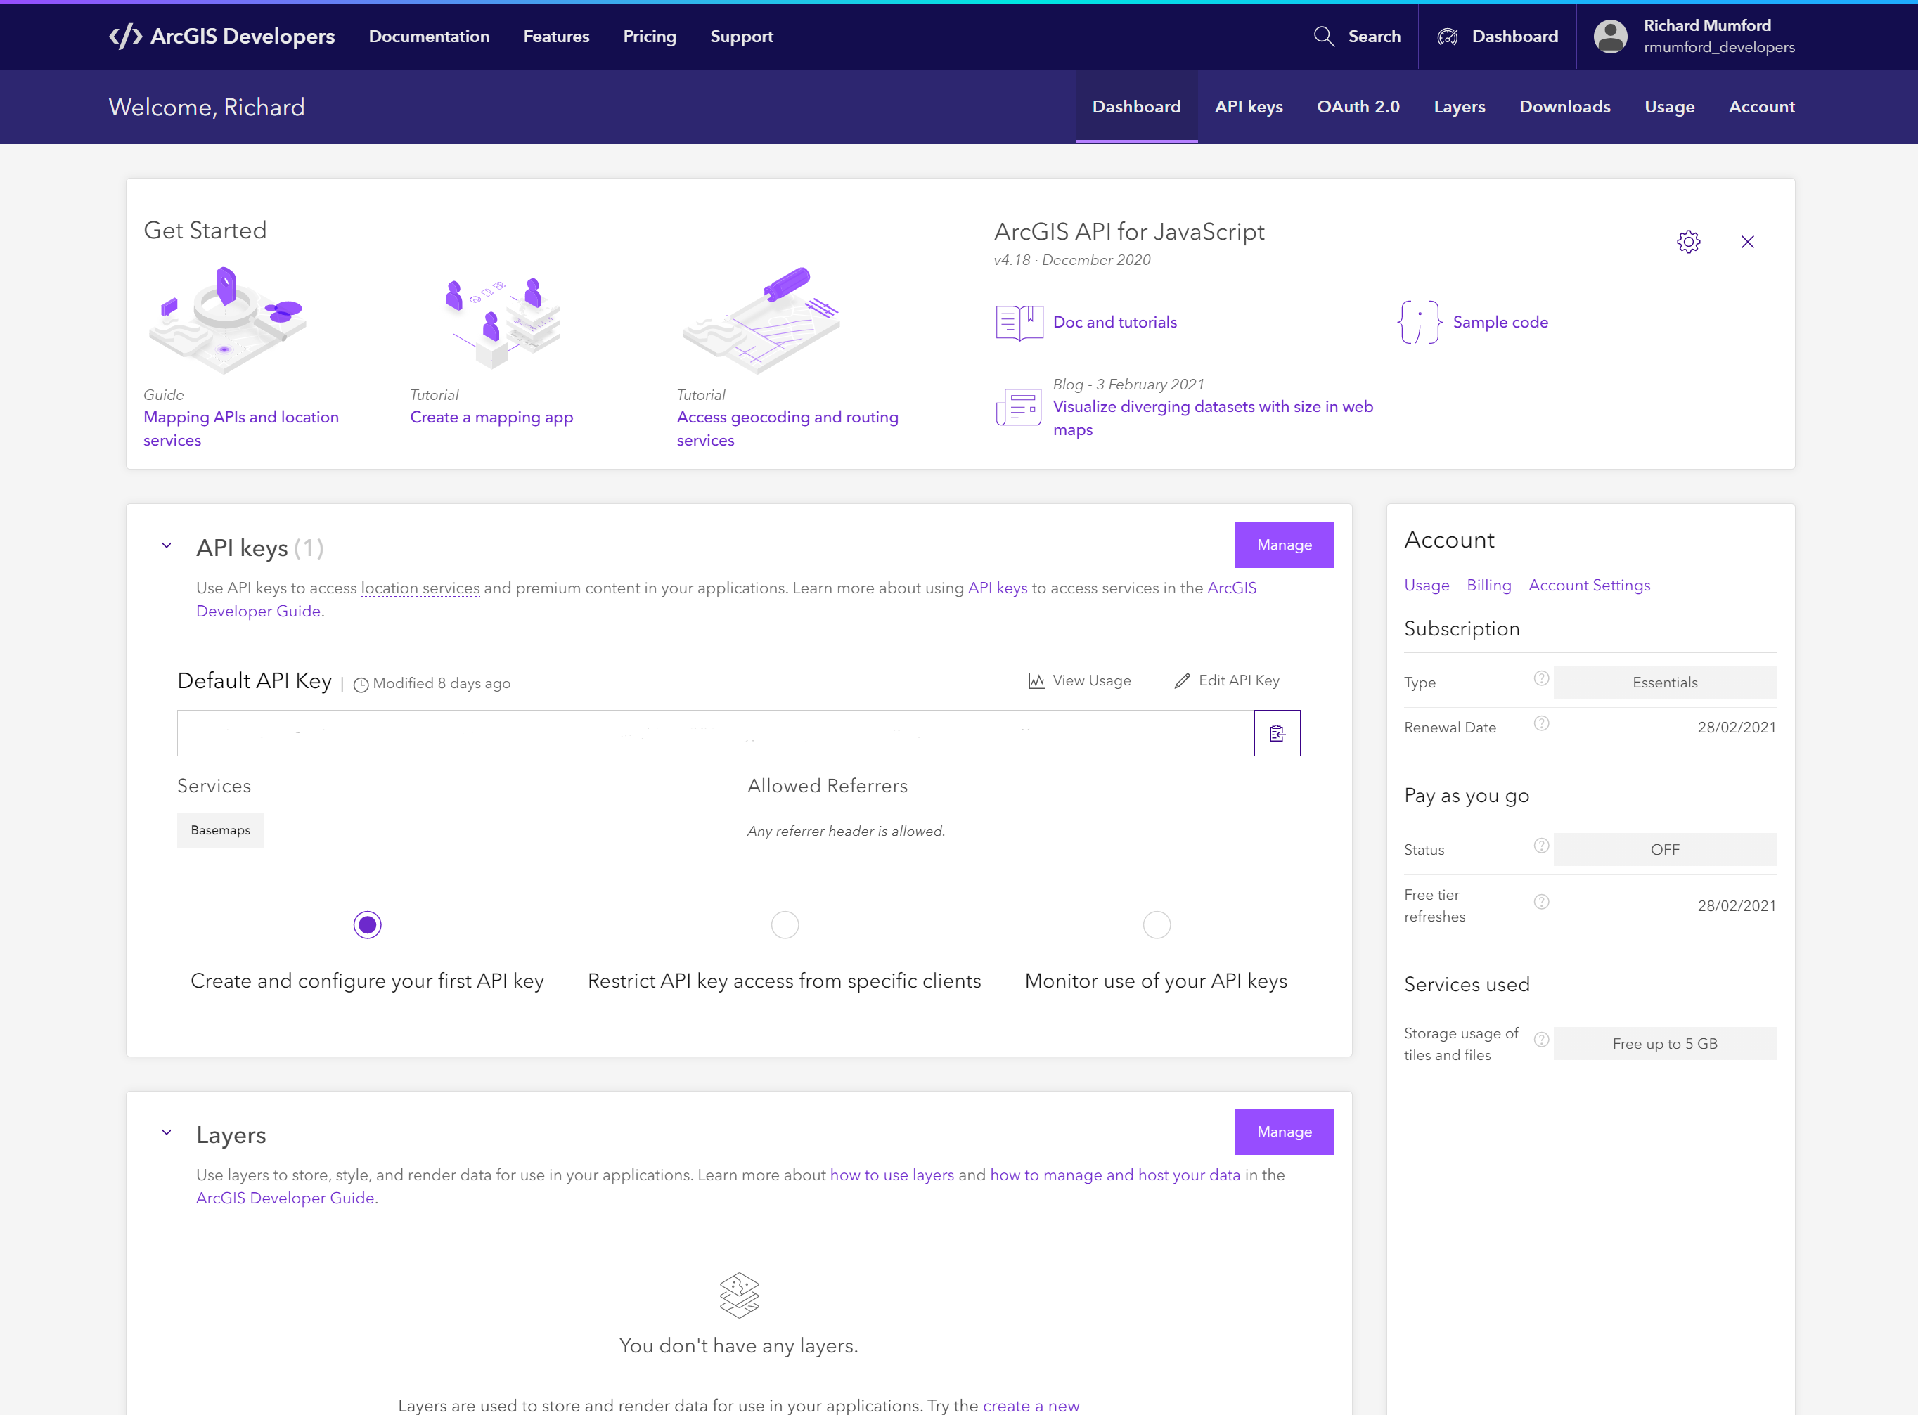Click the View Usage chart icon
This screenshot has height=1415, width=1918.
pos(1036,681)
